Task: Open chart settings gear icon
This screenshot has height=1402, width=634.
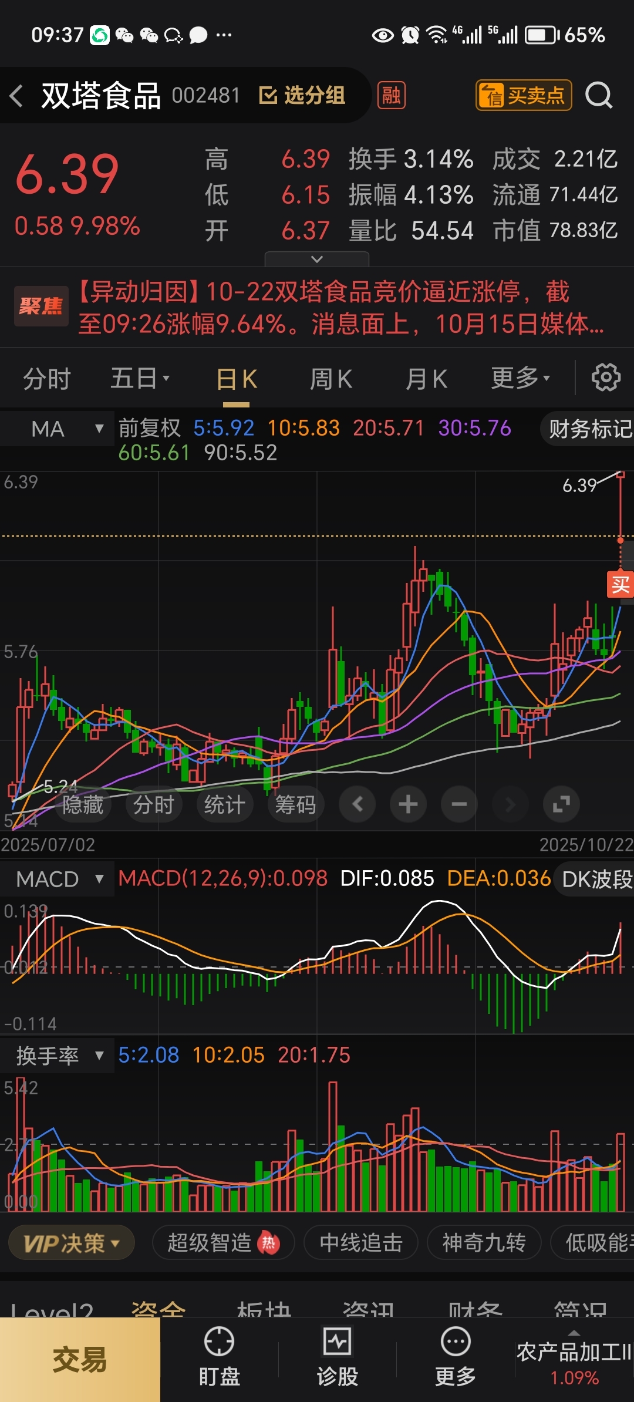Action: coord(606,378)
